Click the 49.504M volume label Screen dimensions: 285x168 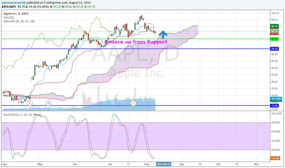point(276,99)
